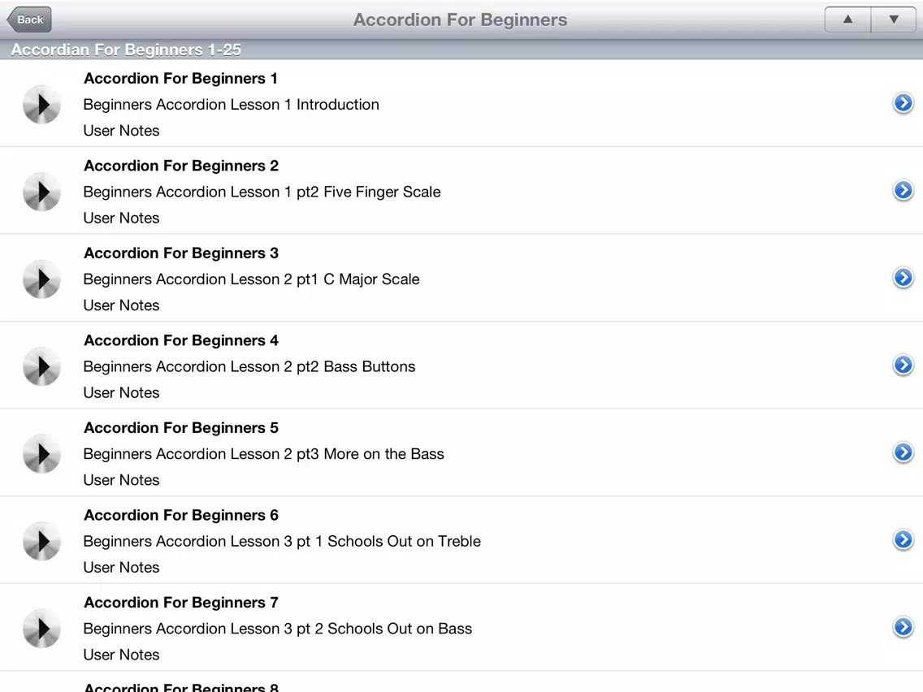Jump to previous item with up arrow

coord(847,19)
